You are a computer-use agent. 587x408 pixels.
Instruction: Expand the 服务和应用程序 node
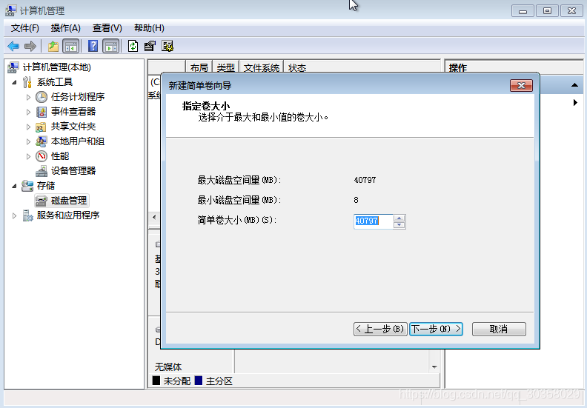click(14, 215)
